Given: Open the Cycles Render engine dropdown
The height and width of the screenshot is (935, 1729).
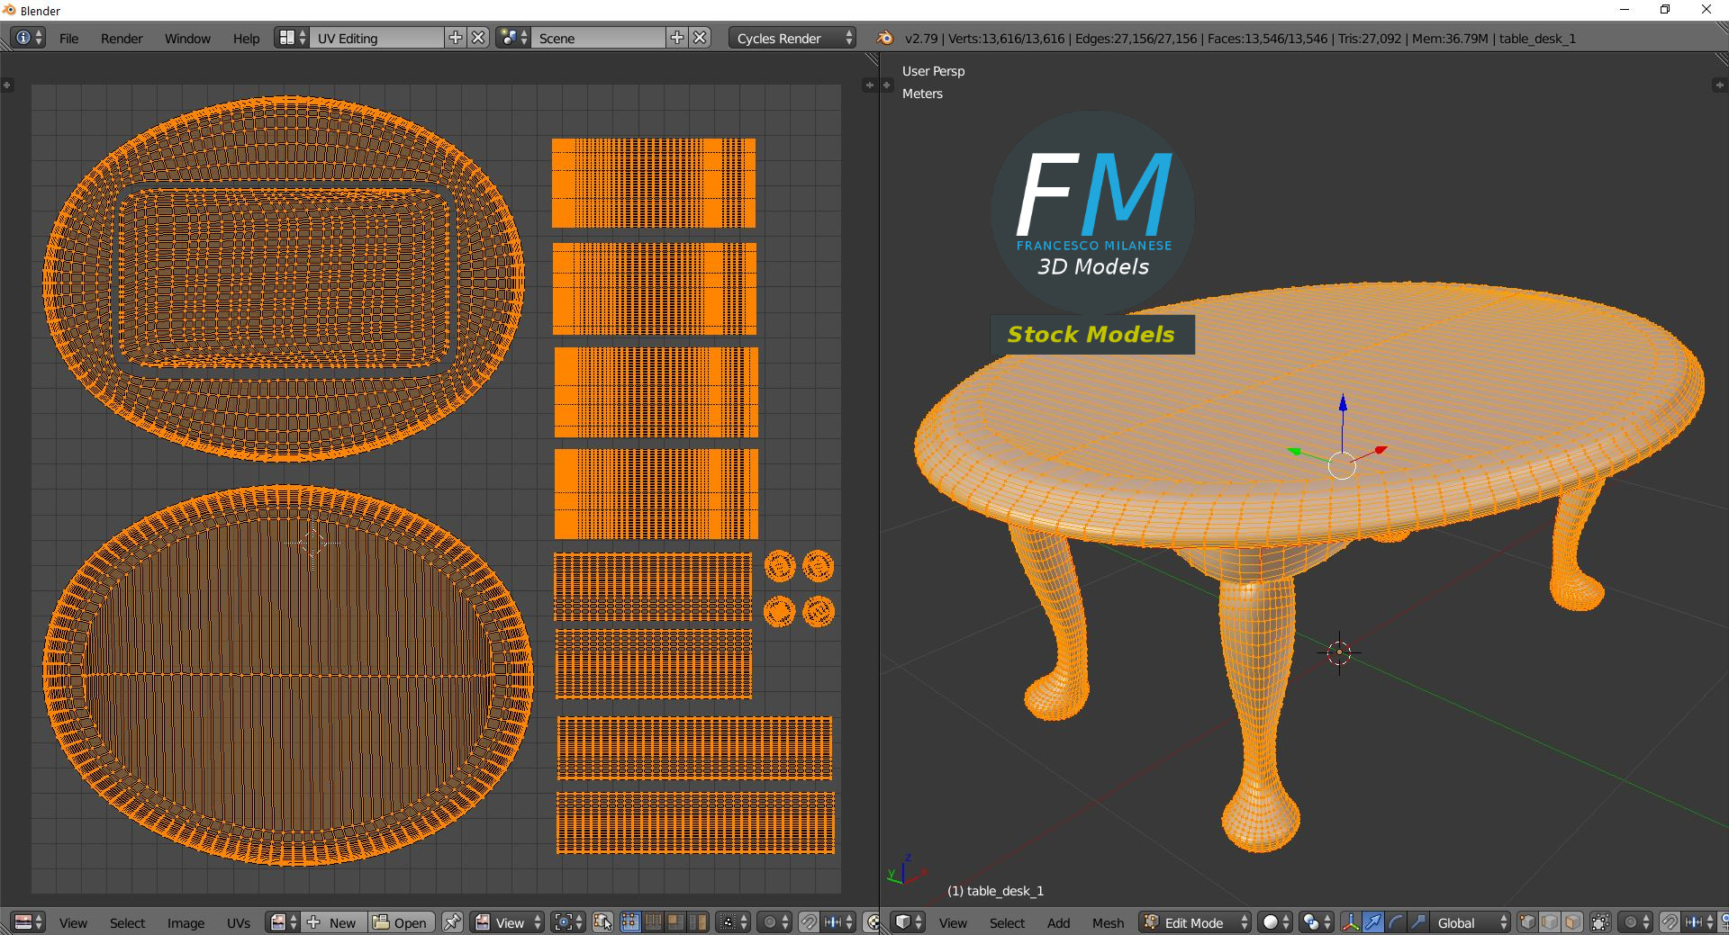Looking at the screenshot, I should (792, 38).
